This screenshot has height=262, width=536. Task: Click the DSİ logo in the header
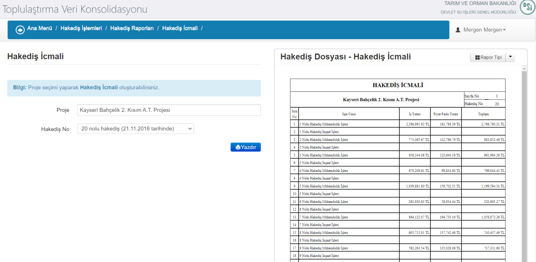pyautogui.click(x=527, y=8)
